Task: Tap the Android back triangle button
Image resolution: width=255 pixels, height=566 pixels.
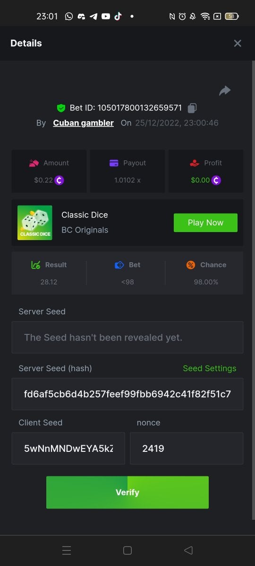Action: point(188,550)
